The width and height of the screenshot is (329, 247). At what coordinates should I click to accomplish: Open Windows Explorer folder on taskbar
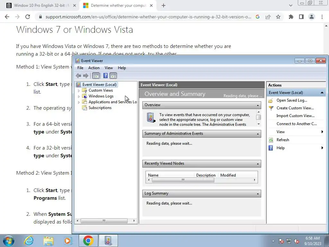(49, 241)
